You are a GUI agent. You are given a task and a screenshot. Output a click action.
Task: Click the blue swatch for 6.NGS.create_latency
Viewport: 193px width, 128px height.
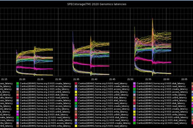[x=17, y=103]
